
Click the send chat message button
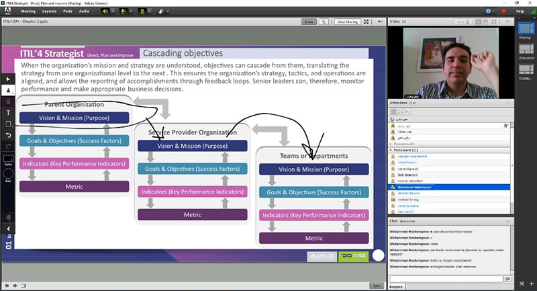point(508,279)
